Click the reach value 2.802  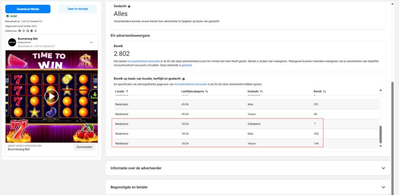122,54
